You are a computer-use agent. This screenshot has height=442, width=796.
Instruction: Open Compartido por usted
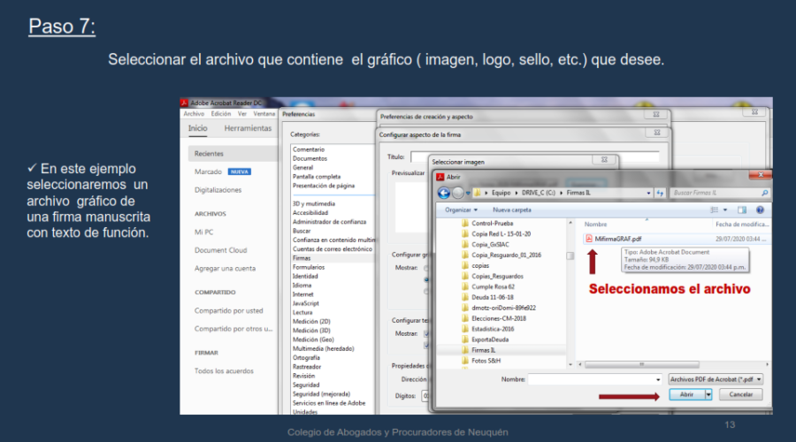(228, 311)
